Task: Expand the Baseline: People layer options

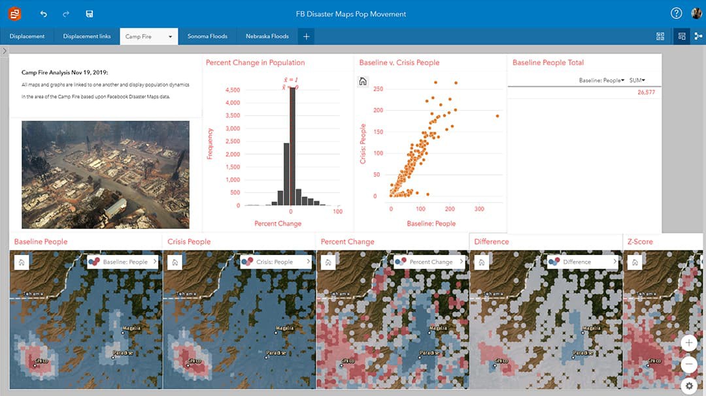Action: (155, 261)
